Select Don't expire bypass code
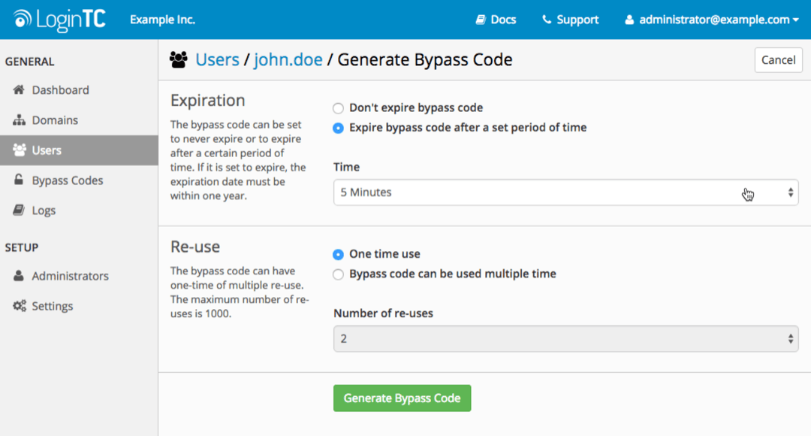This screenshot has height=436, width=811. point(338,108)
